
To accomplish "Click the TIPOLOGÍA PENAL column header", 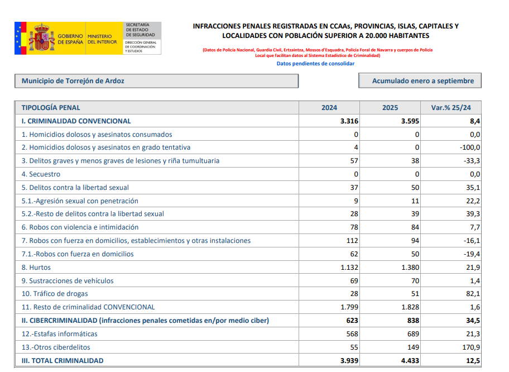I will 51,108.
